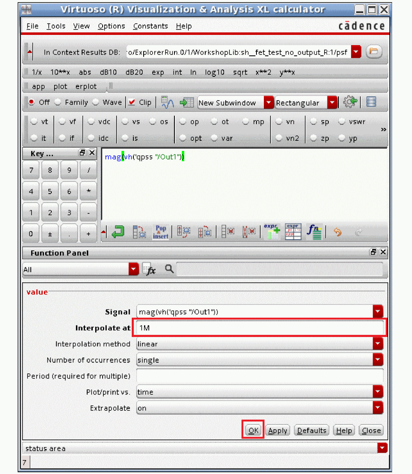Click the roll stack down icon

(x=205, y=232)
